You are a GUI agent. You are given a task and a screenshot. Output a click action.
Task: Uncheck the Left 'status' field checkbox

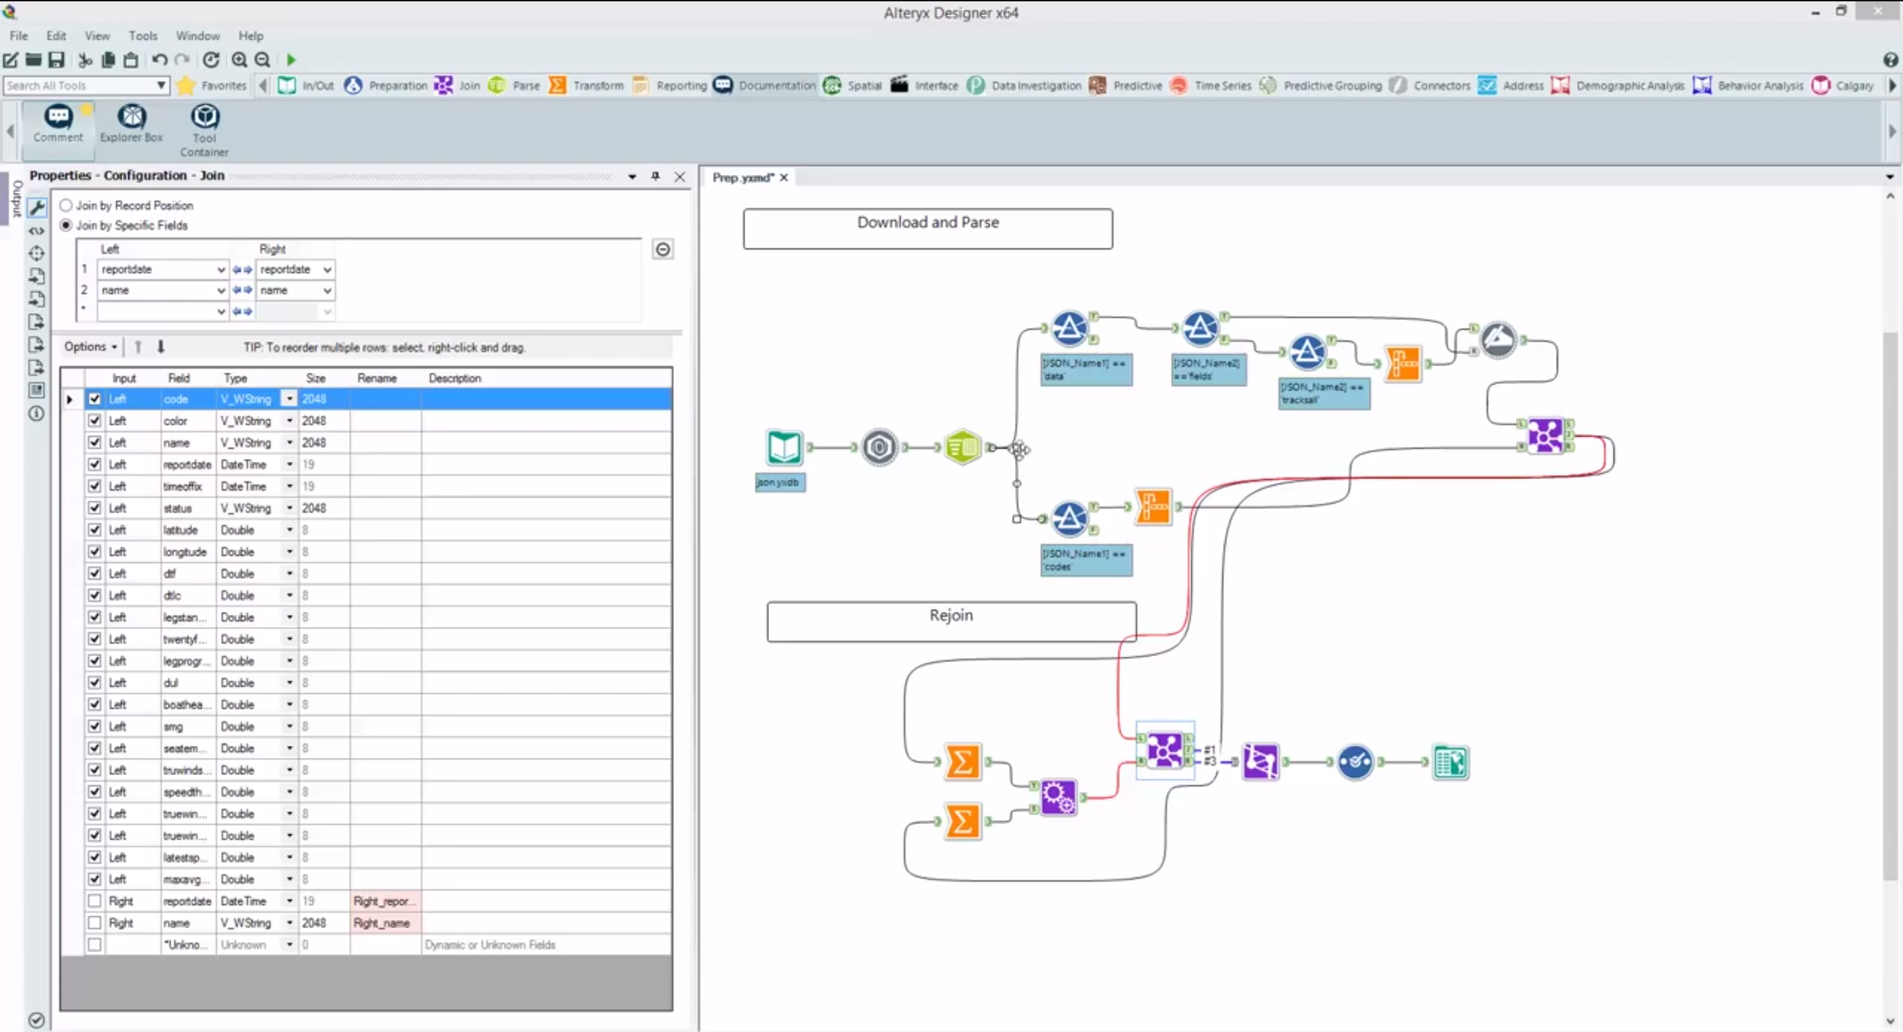[x=94, y=507]
